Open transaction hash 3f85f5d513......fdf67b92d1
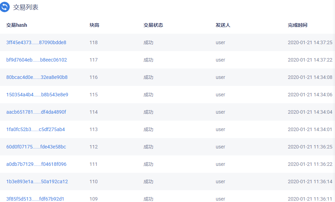335x202 pixels. point(35,199)
